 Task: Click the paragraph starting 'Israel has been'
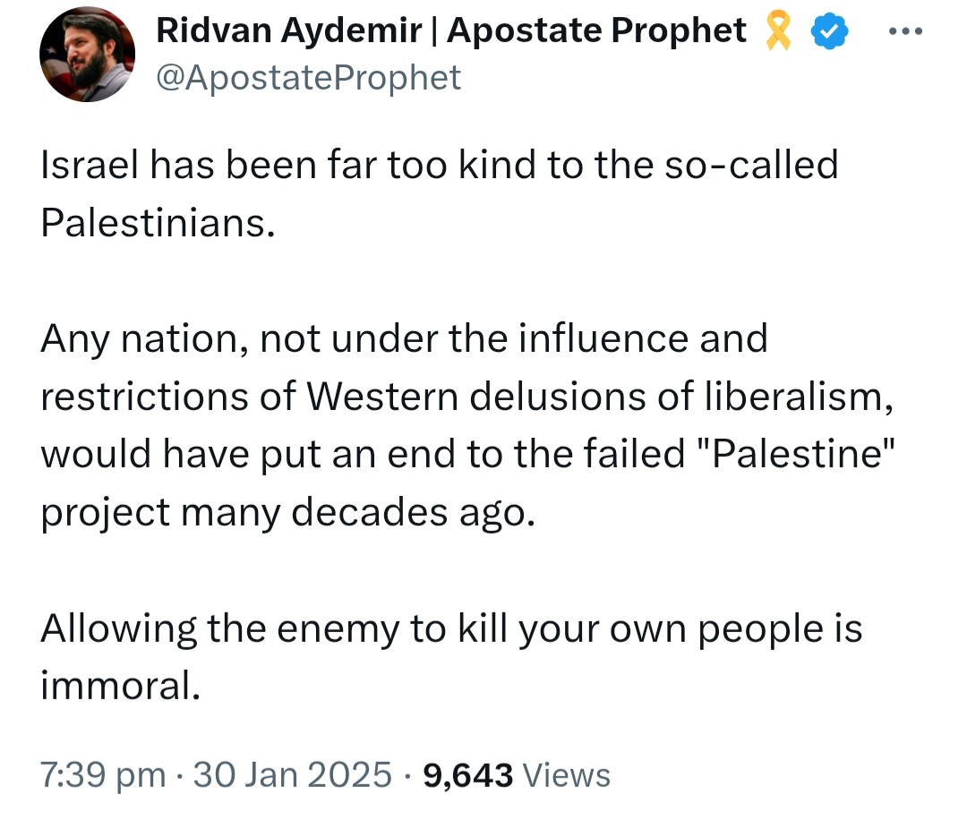[x=439, y=193]
